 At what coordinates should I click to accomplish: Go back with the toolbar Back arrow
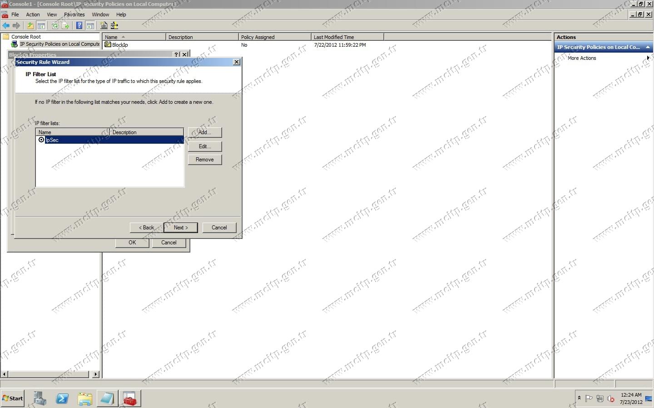[x=6, y=26]
